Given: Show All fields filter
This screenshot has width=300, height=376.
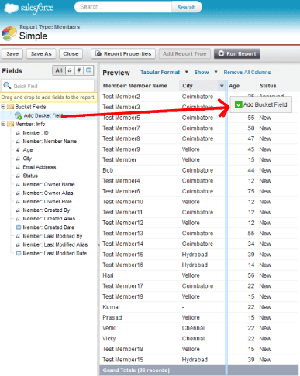Looking at the screenshot, I should pos(59,70).
